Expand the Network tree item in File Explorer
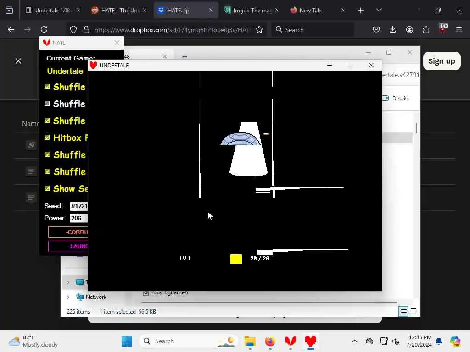This screenshot has height=352, width=470. point(68,297)
